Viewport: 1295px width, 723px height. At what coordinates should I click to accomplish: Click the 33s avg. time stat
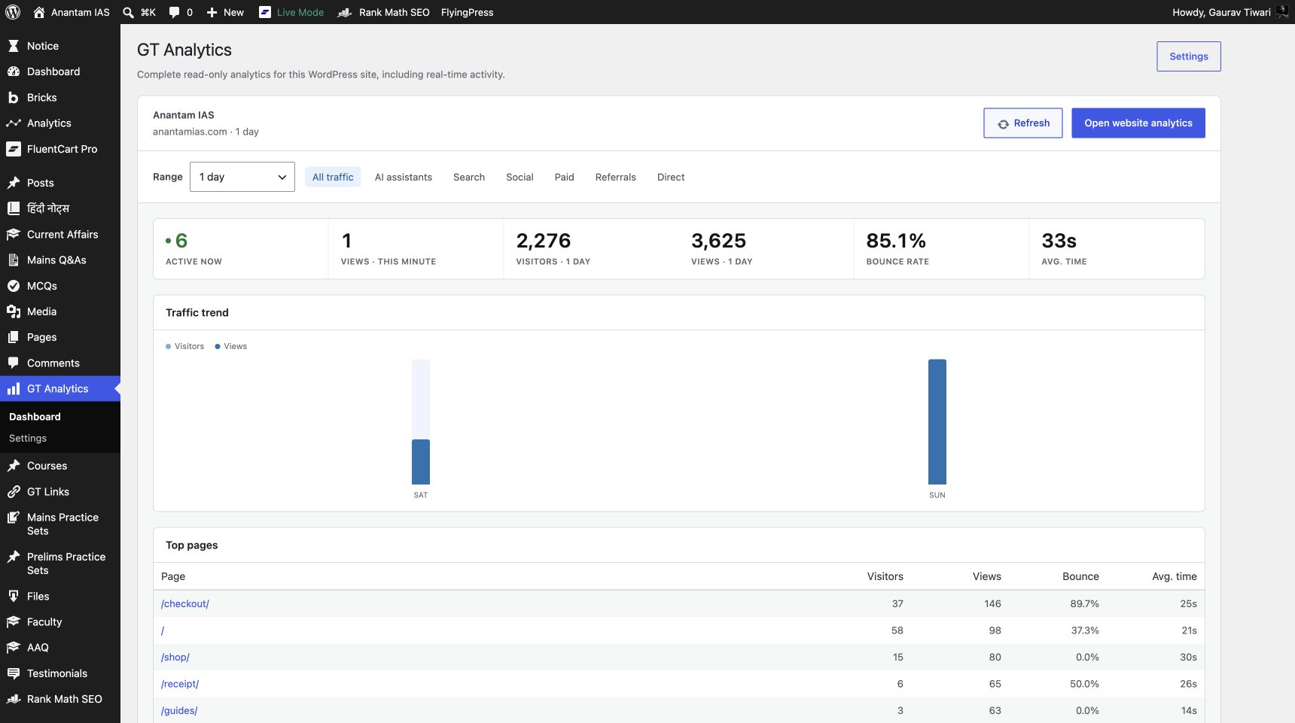point(1059,241)
